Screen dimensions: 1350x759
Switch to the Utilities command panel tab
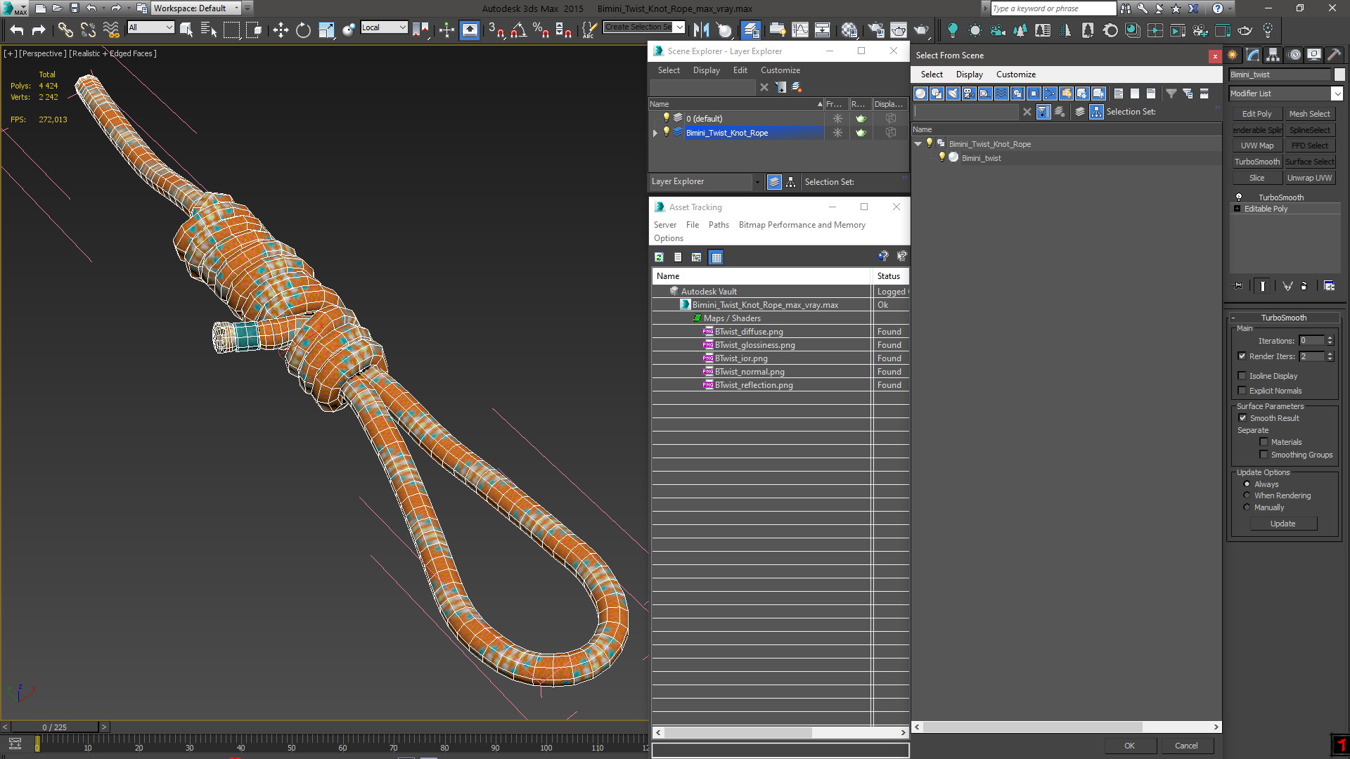click(x=1334, y=55)
